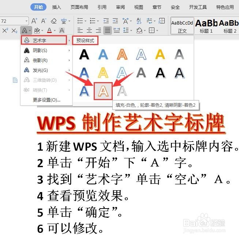
Task: Open the font color dropdown arrow
Action: [x=55, y=31]
